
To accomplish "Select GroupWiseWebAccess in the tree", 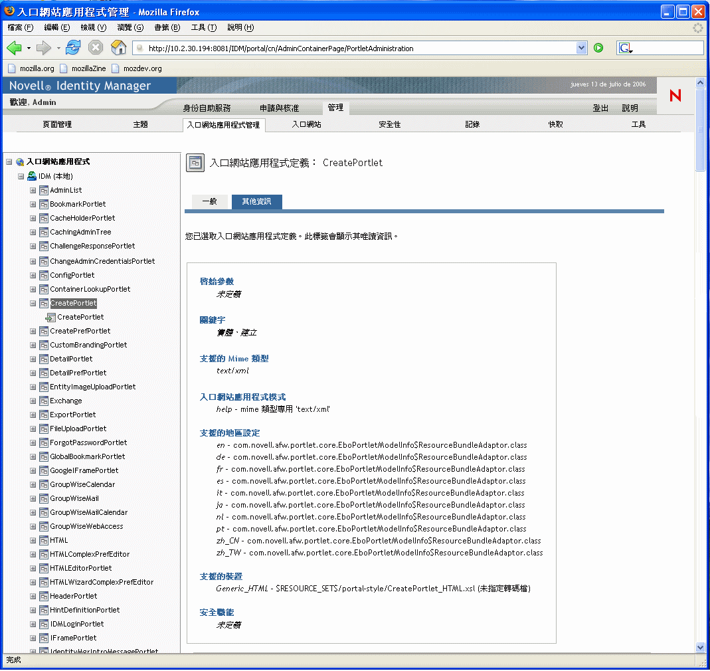I will click(86, 526).
